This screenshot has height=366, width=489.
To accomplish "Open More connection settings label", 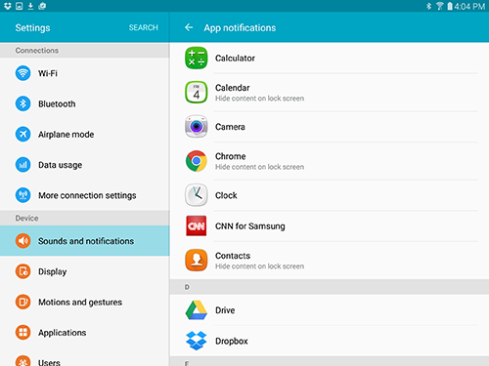I will 87,195.
